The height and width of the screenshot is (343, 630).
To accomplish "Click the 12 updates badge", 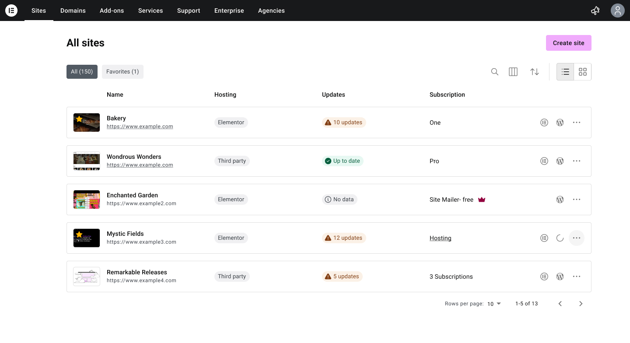I will (x=344, y=238).
